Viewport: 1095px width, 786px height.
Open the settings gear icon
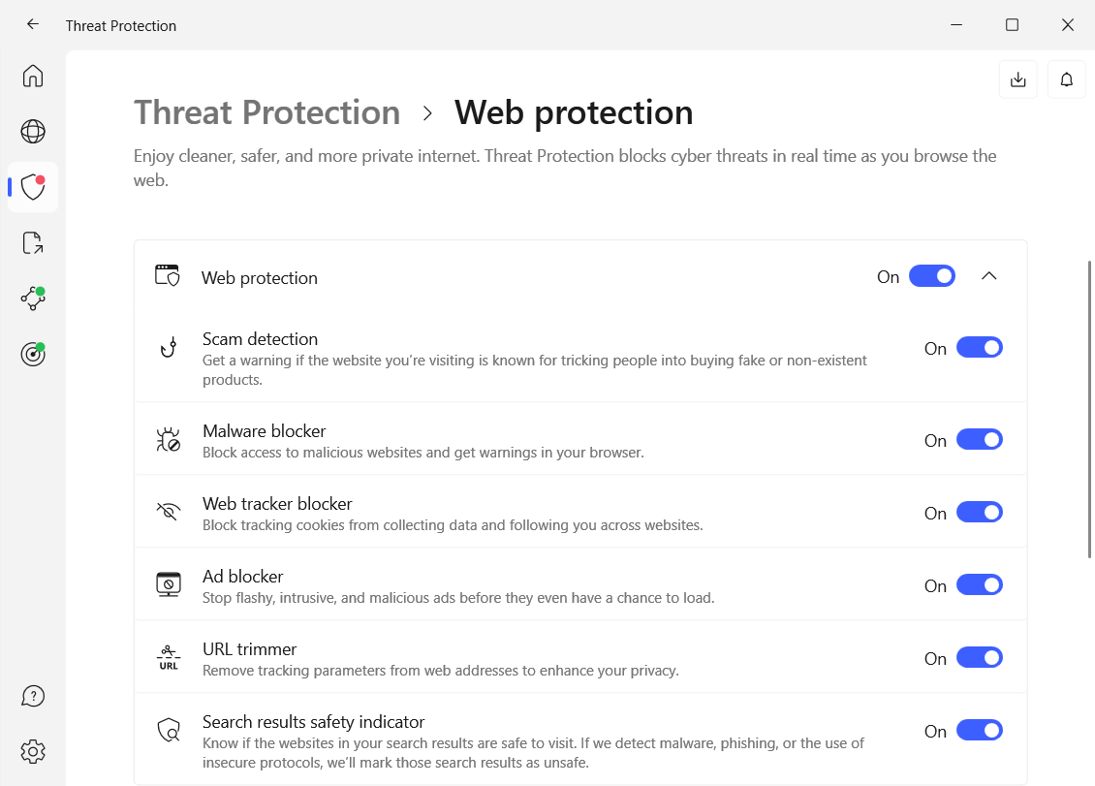(33, 751)
